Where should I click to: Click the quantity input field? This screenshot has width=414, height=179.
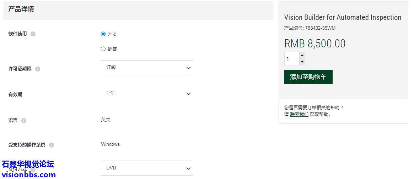[x=292, y=59]
